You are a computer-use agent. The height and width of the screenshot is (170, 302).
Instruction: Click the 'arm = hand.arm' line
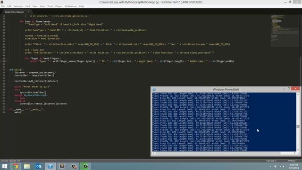pyautogui.click(x=34, y=50)
